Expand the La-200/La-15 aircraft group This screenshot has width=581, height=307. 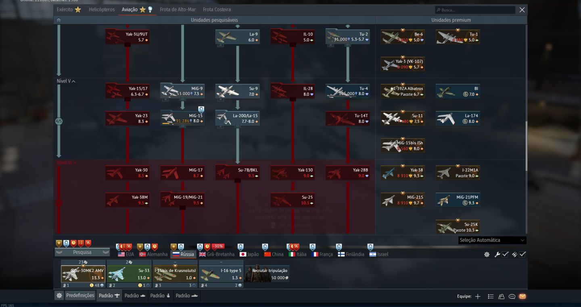coord(238,118)
